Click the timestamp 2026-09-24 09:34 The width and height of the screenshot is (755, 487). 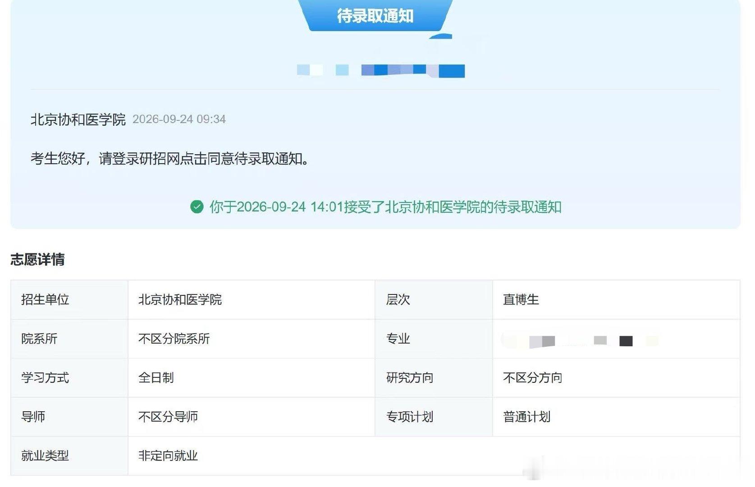179,119
